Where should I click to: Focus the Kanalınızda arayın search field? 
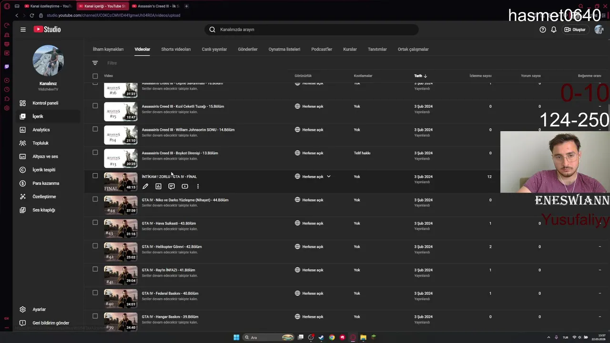point(312,30)
